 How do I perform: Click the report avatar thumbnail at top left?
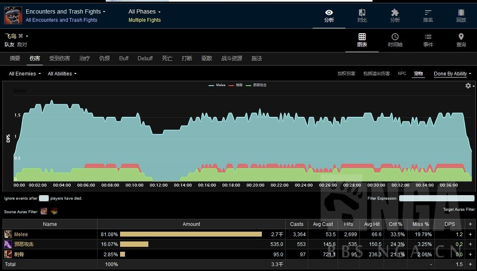(13, 16)
